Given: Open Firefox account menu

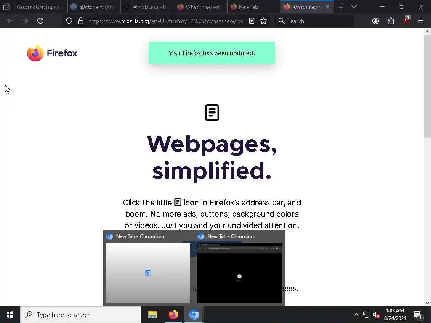Looking at the screenshot, I should pyautogui.click(x=375, y=21).
